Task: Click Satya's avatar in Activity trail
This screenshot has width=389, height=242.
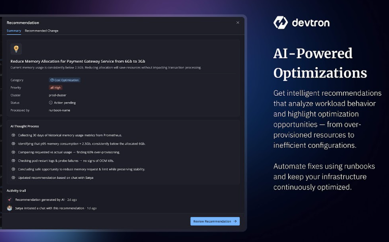Action: pyautogui.click(x=10, y=208)
